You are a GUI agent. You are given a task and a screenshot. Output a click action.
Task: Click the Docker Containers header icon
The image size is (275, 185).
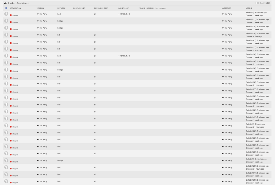(x=5, y=3)
